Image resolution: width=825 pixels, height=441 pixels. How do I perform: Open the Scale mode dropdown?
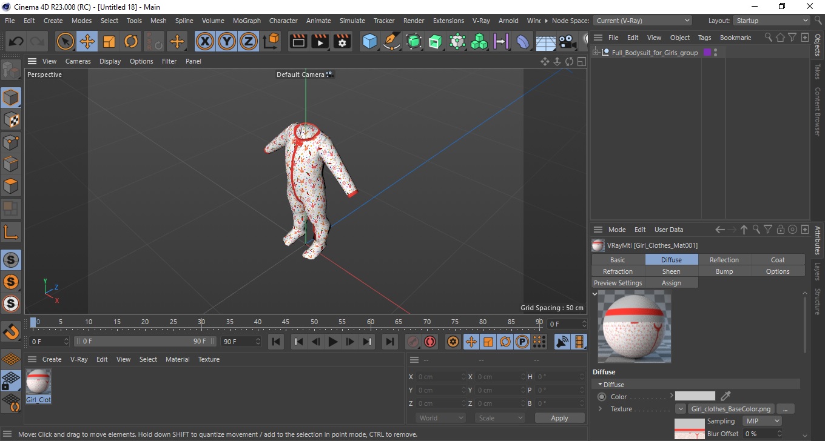tap(500, 418)
